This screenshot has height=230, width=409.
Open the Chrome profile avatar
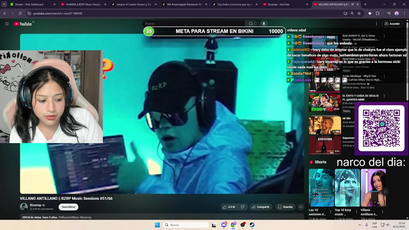[x=397, y=13]
